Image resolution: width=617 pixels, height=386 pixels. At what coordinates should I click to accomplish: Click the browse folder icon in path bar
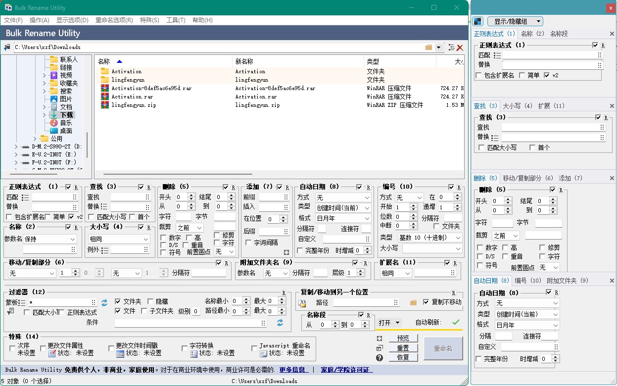[428, 48]
